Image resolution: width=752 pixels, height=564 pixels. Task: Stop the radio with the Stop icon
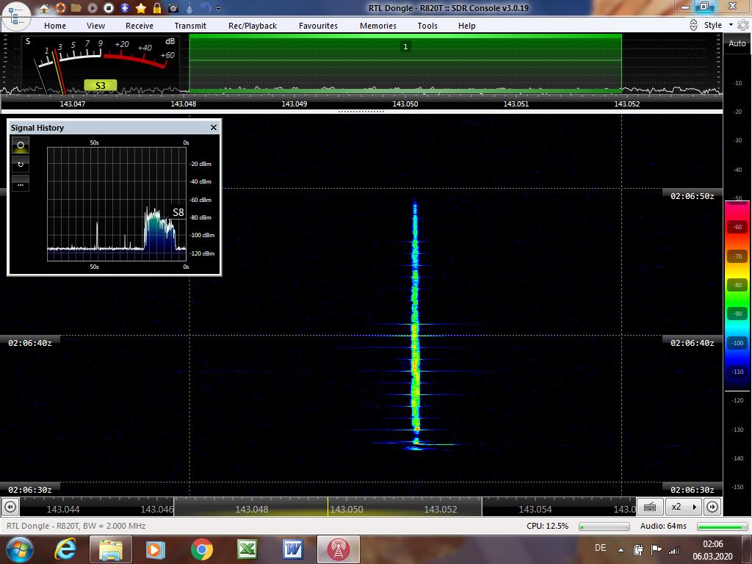click(109, 7)
